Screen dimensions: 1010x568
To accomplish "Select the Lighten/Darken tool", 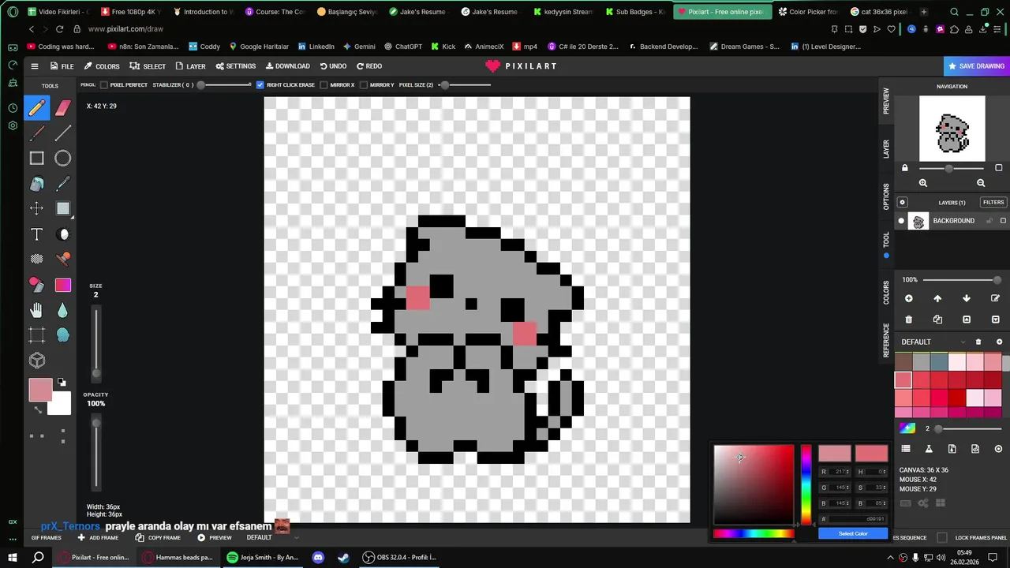I will (x=63, y=234).
